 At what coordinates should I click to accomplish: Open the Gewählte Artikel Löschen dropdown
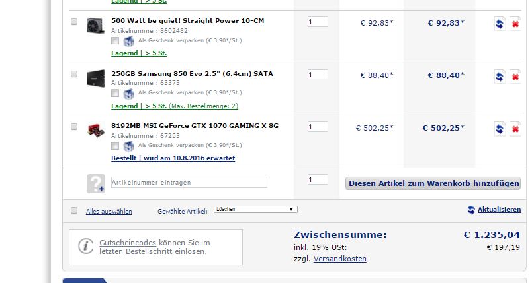click(x=255, y=209)
